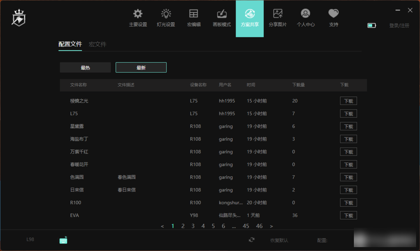Switch to the 宏文件 tab
This screenshot has height=251, width=420.
(x=98, y=44)
